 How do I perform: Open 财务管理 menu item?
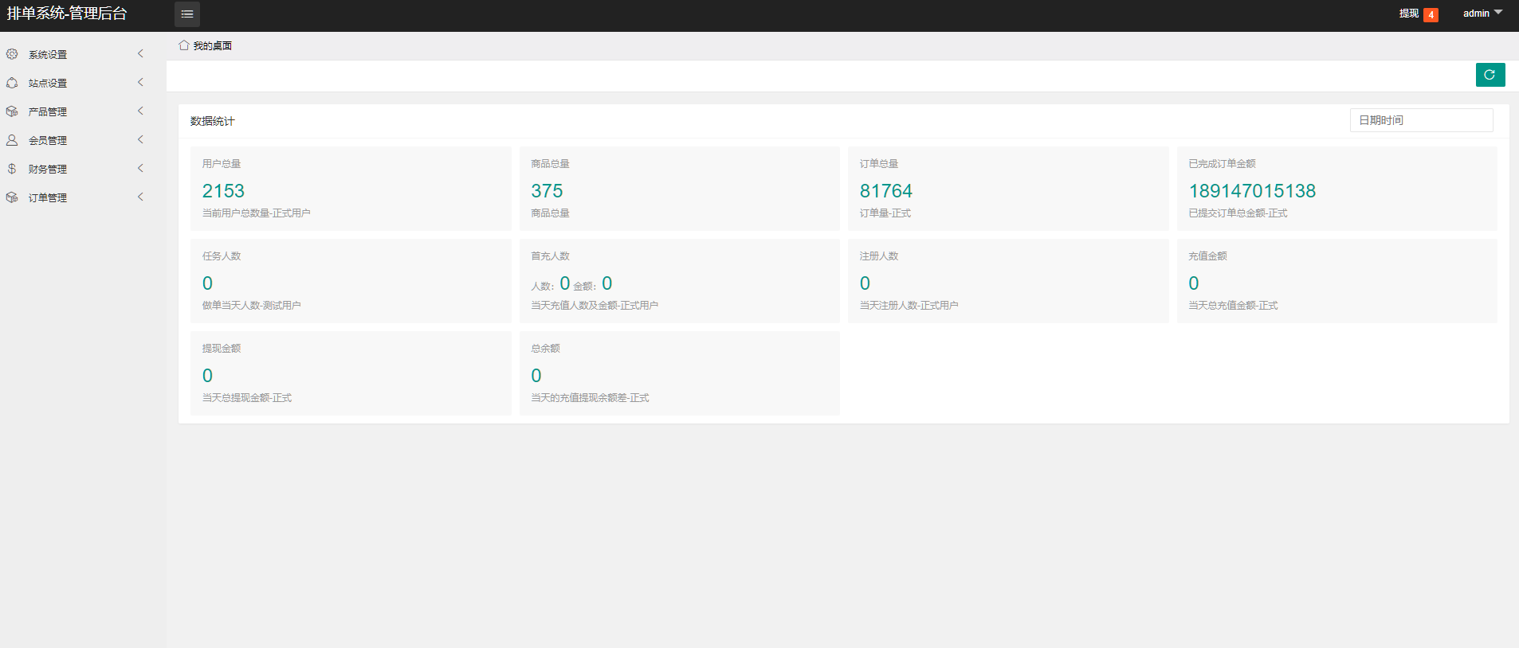pyautogui.click(x=48, y=170)
